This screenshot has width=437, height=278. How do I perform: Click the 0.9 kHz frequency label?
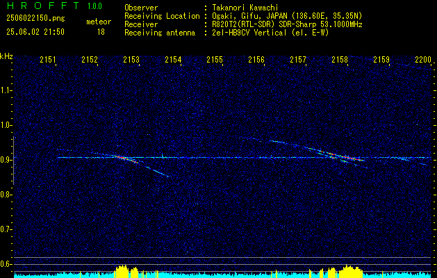pyautogui.click(x=6, y=160)
